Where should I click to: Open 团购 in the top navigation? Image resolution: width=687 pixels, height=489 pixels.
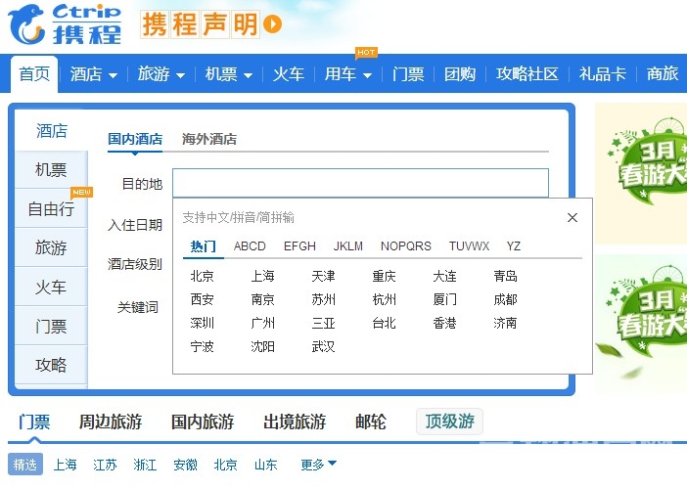[x=460, y=74]
